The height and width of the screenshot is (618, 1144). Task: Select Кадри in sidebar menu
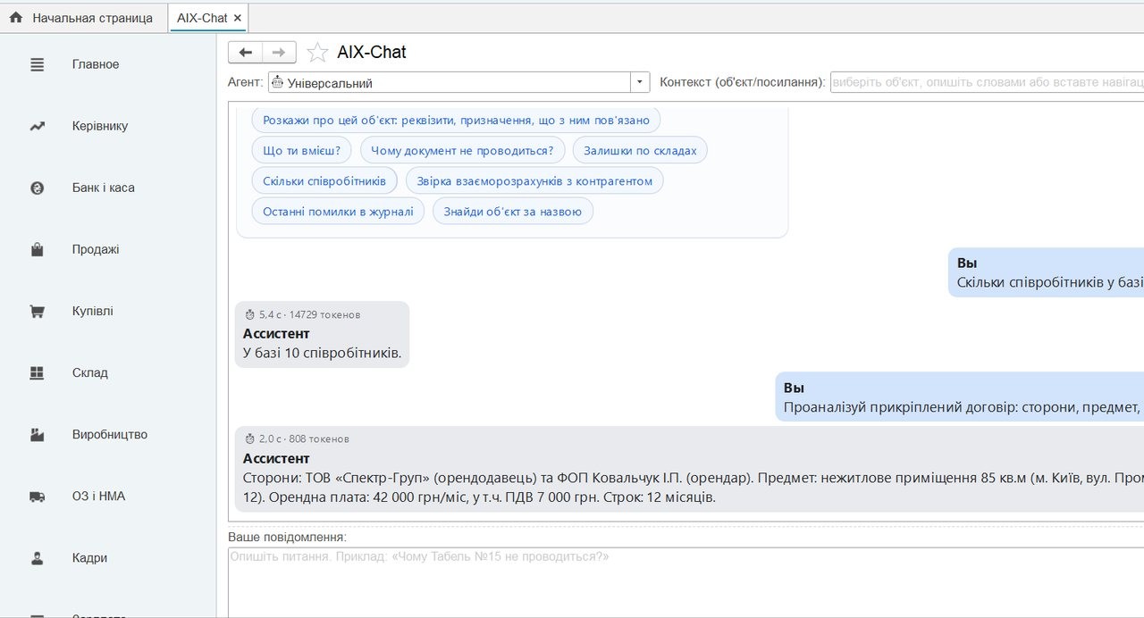coord(89,557)
